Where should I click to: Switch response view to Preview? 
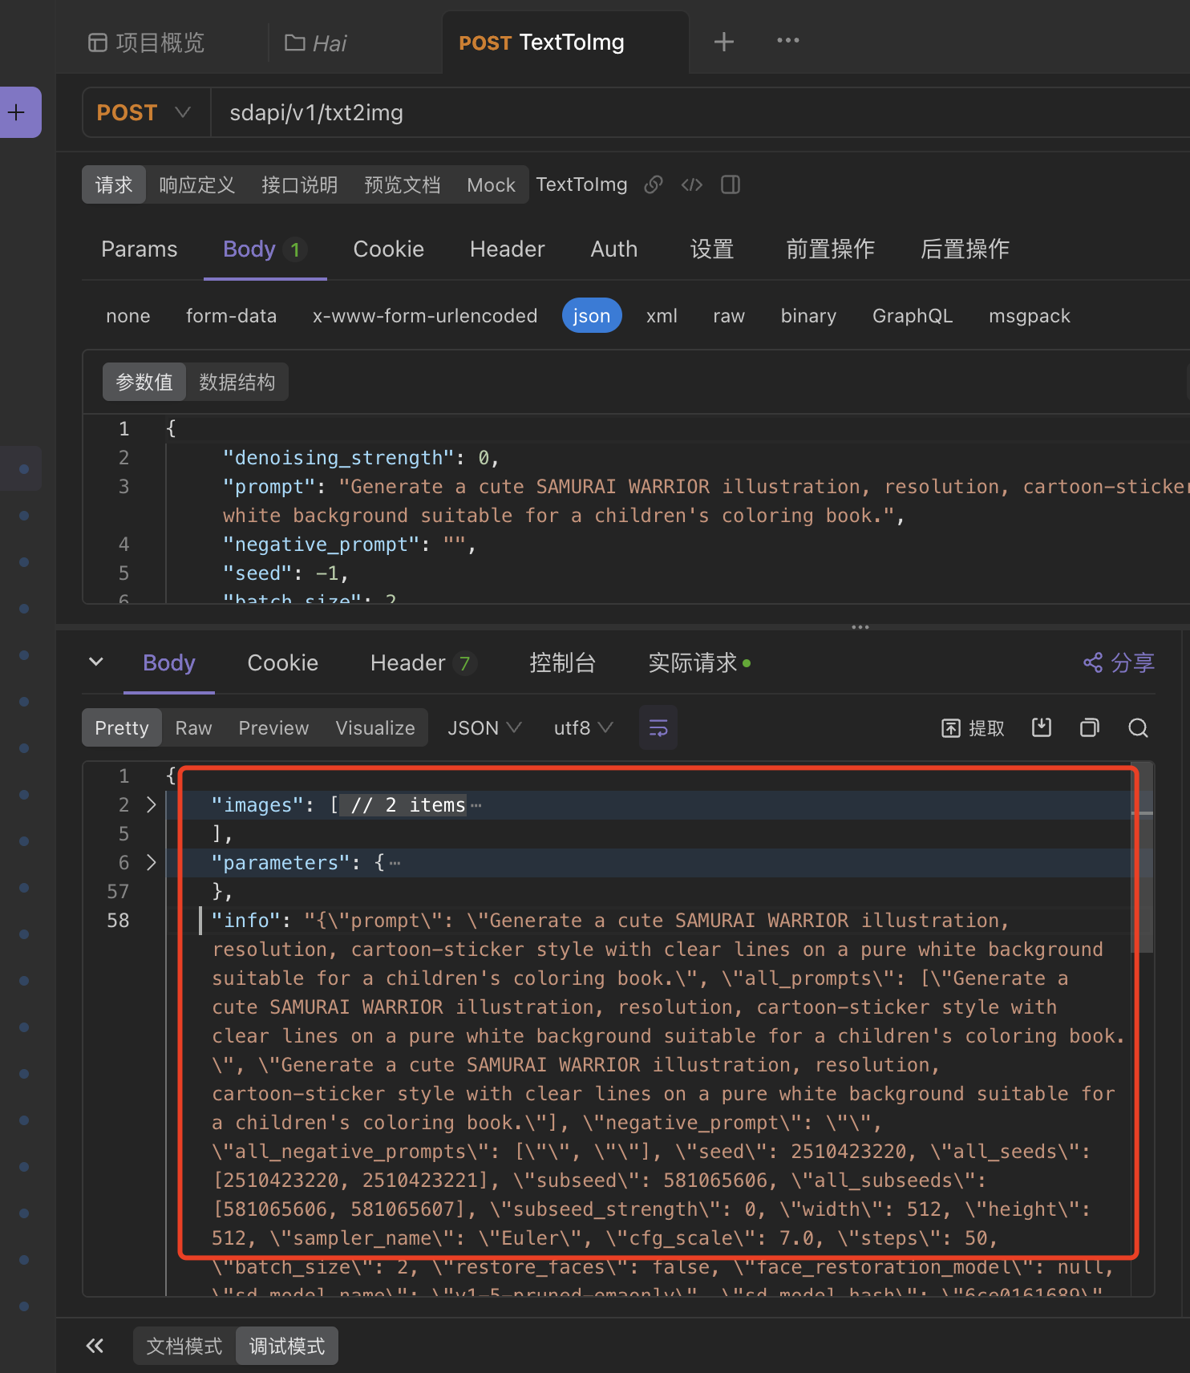pyautogui.click(x=273, y=727)
